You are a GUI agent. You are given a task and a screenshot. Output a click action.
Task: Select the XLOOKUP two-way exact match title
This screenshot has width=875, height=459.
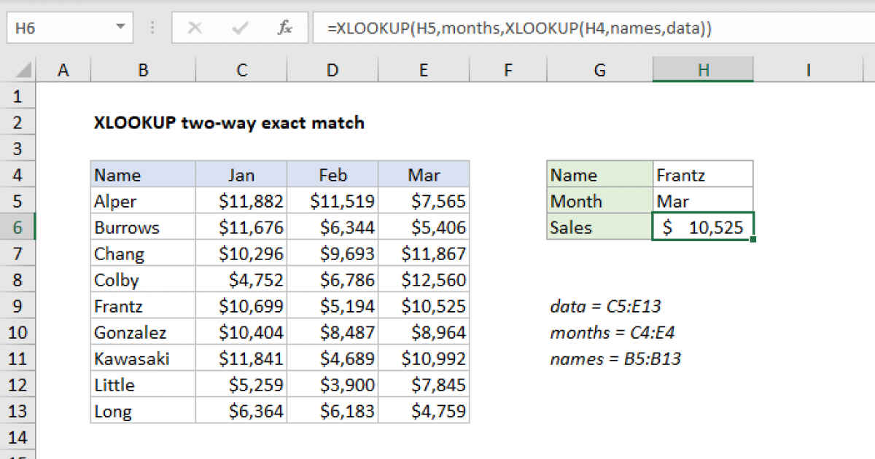tap(228, 123)
